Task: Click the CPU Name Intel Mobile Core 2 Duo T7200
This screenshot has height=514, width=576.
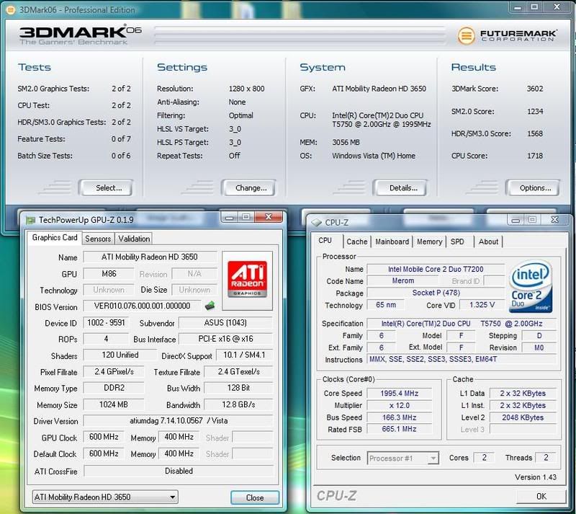Action: click(436, 270)
